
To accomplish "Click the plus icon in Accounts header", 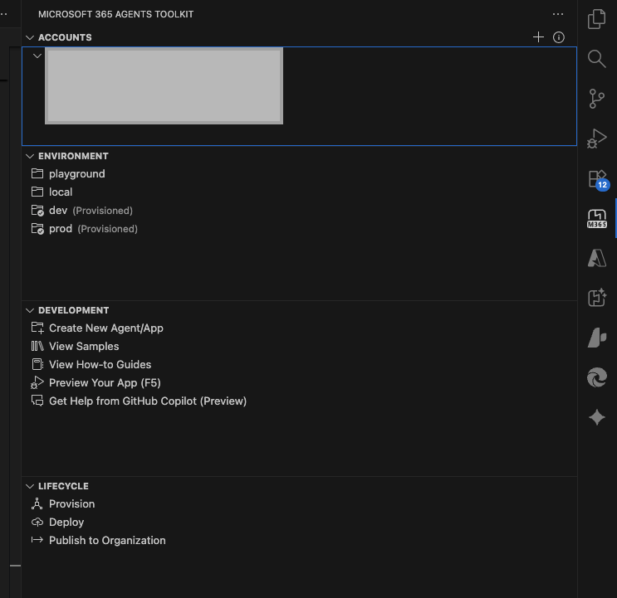I will [538, 37].
